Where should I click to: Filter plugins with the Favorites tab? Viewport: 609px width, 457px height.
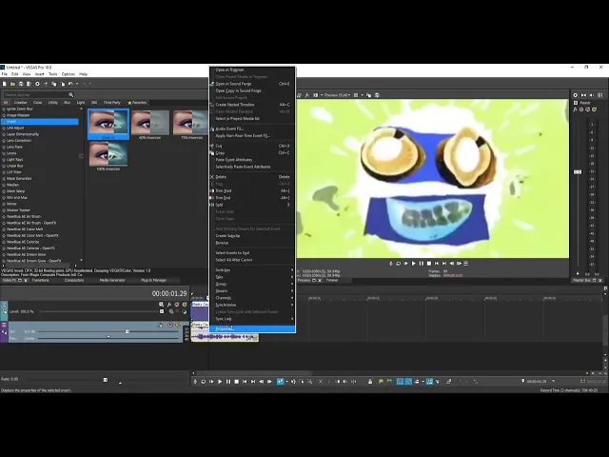click(x=137, y=103)
